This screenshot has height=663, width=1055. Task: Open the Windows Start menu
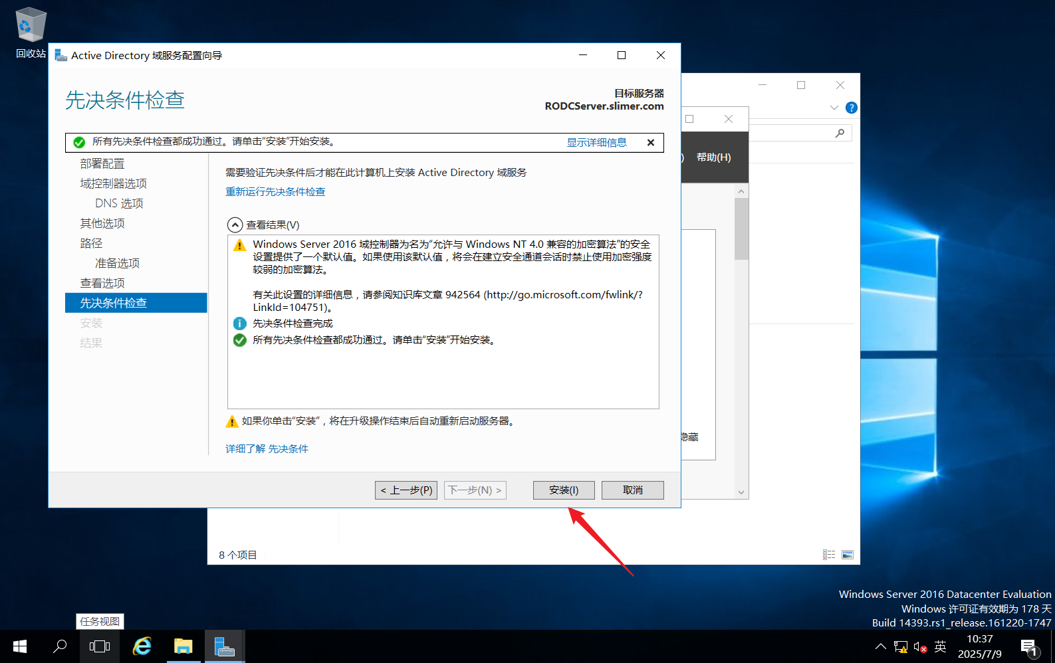click(x=20, y=646)
